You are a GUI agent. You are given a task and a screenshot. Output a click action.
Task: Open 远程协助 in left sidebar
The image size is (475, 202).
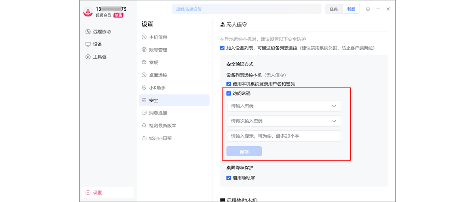[102, 32]
